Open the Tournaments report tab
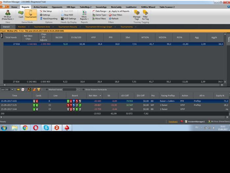The height and width of the screenshot is (173, 230). [x=126, y=27]
